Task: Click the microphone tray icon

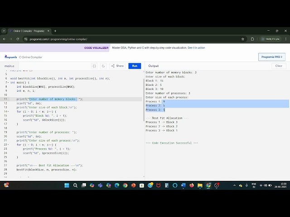Action: coord(246,185)
